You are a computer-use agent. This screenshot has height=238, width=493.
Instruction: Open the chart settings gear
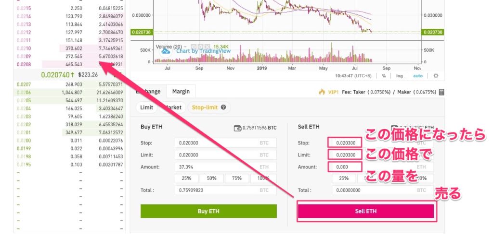436,76
